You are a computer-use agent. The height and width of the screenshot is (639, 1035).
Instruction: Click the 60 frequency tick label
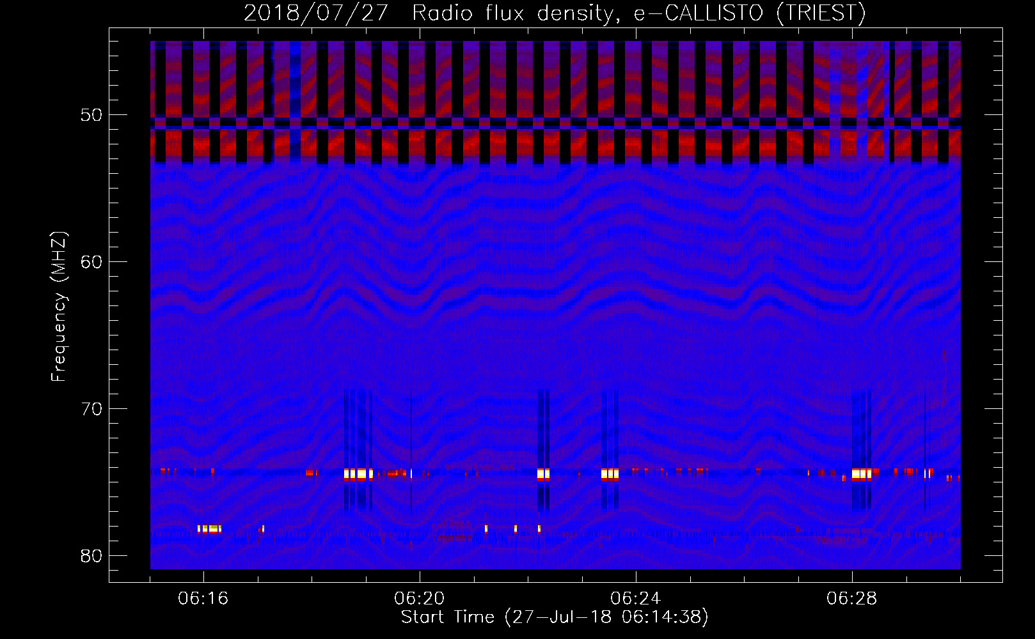(x=91, y=262)
